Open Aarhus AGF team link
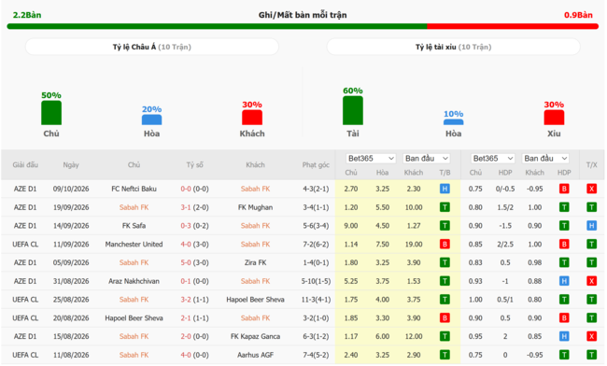Screen dimensions: 607x366 (255, 355)
